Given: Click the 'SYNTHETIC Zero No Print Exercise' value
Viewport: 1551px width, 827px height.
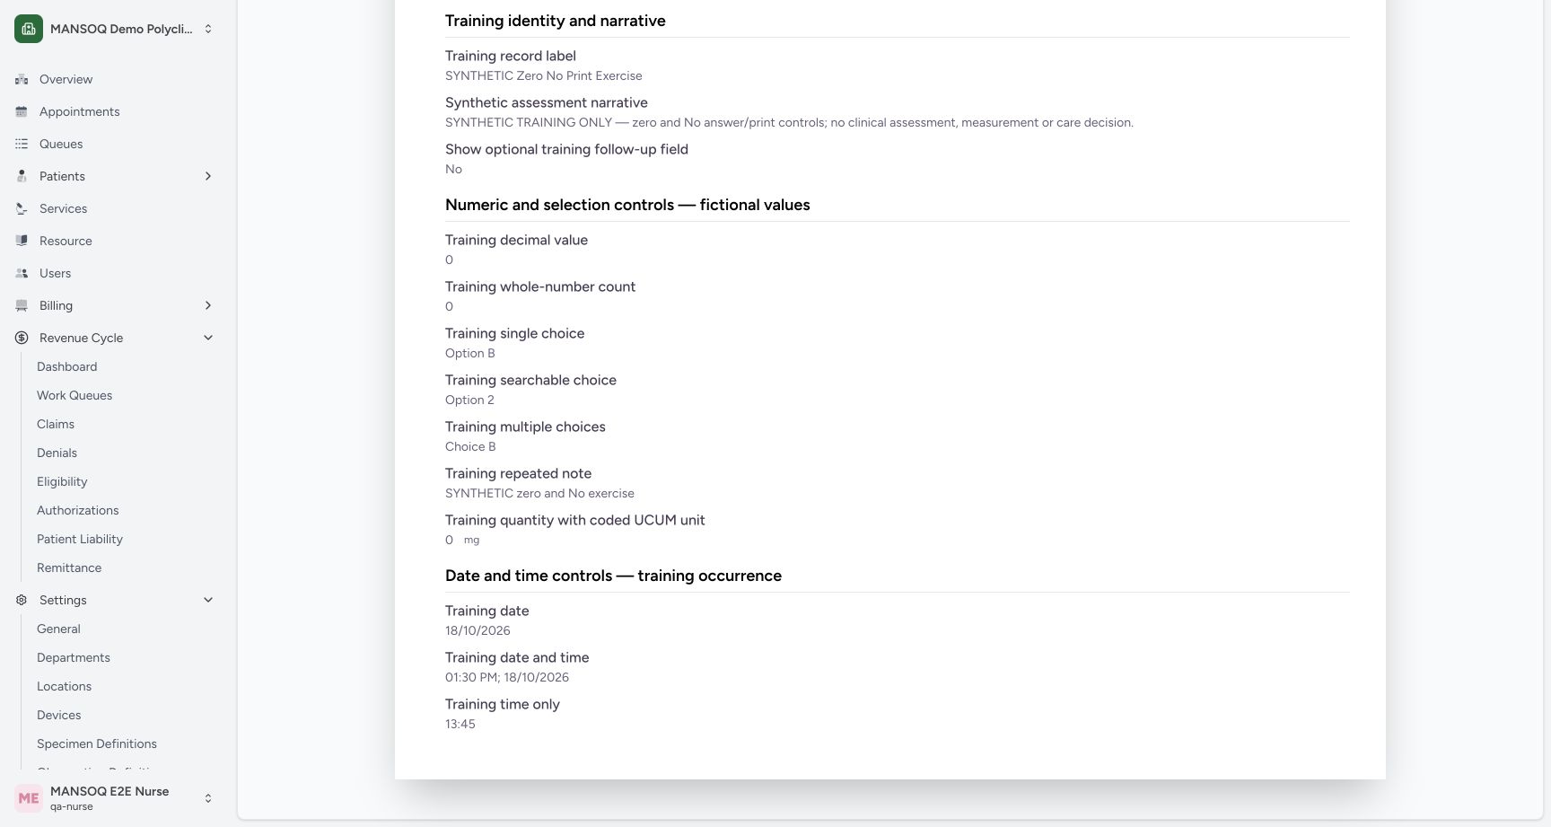Looking at the screenshot, I should tap(544, 75).
